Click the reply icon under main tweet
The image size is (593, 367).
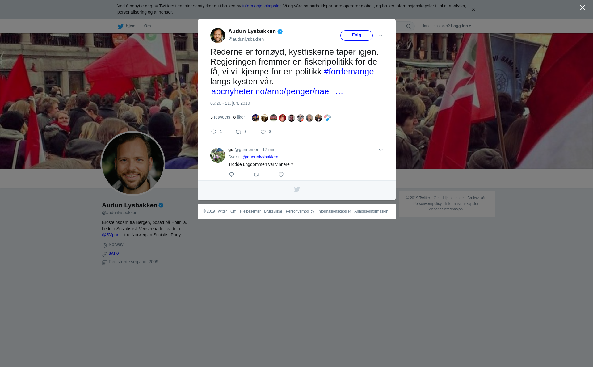(214, 132)
